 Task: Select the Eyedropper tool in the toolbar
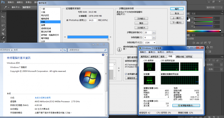(3, 38)
